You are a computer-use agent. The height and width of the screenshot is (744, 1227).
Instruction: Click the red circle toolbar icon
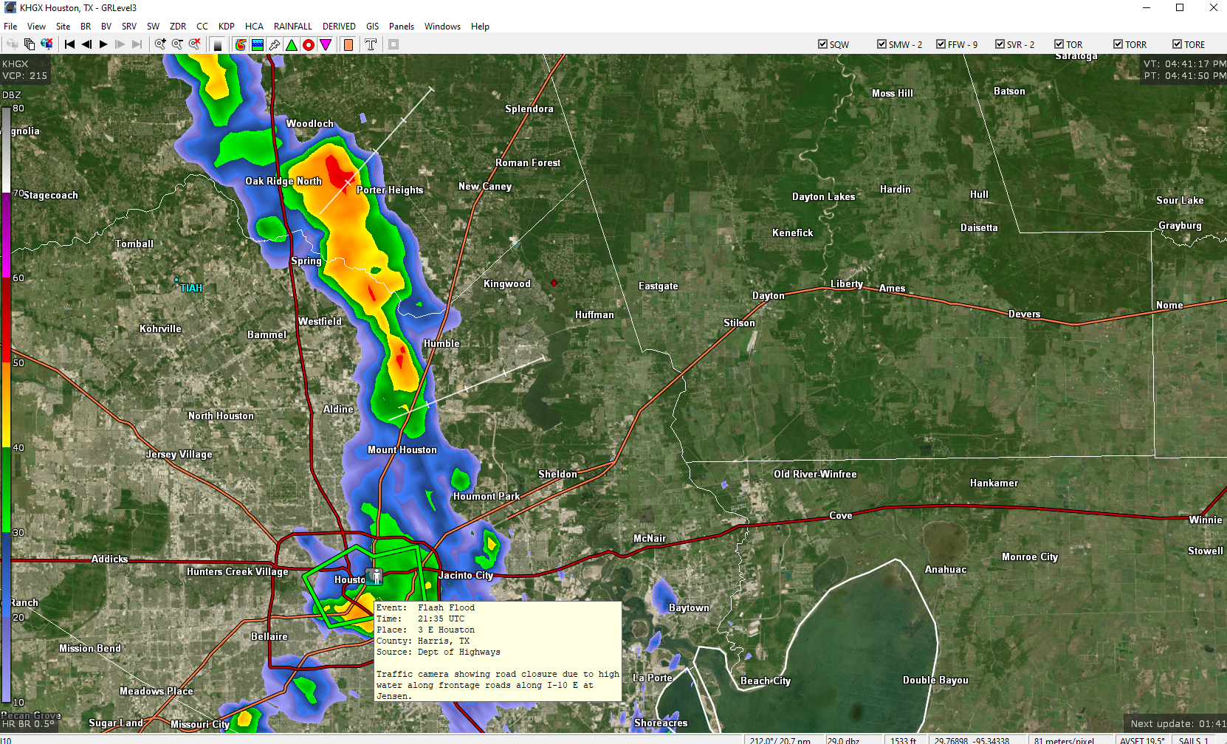(x=309, y=44)
